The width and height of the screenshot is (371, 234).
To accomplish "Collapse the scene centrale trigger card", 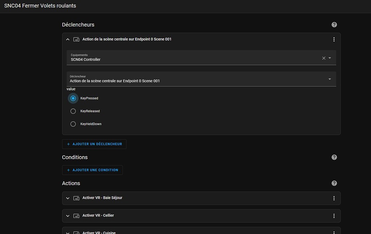I will [x=68, y=39].
